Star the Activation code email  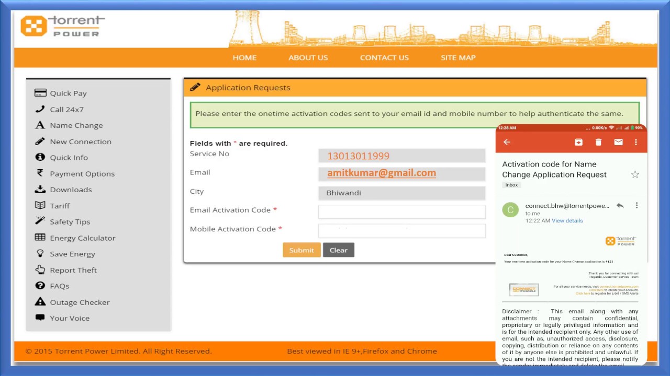[x=635, y=174]
